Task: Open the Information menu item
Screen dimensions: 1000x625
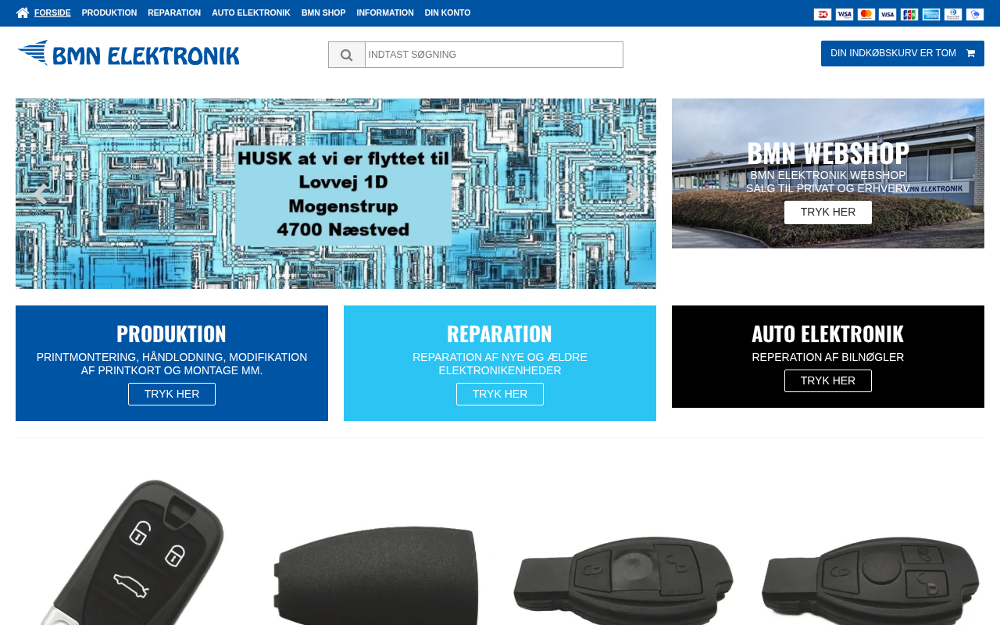Action: tap(385, 12)
